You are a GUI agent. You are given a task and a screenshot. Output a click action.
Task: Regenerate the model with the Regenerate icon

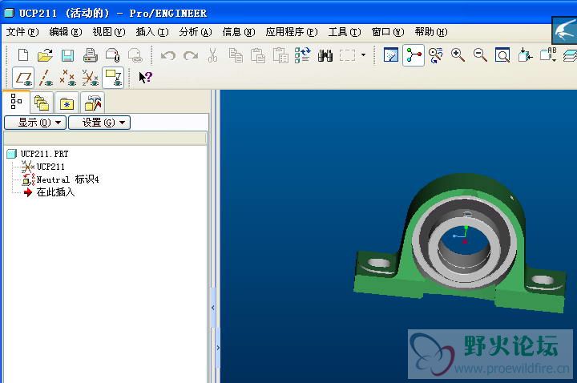pyautogui.click(x=302, y=55)
